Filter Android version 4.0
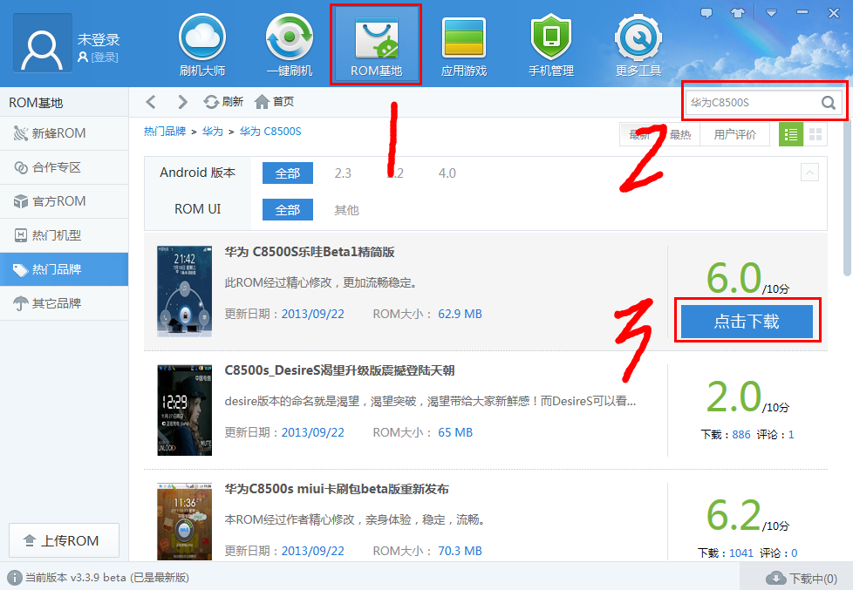The image size is (853, 590). (447, 173)
